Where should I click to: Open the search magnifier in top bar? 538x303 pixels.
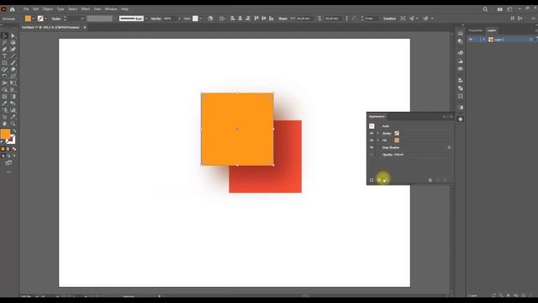[x=485, y=9]
